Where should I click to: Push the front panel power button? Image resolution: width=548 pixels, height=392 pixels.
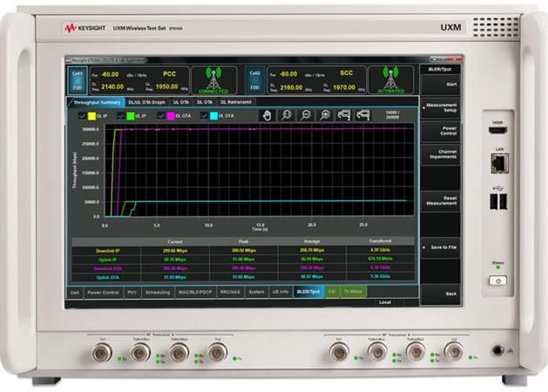[498, 280]
